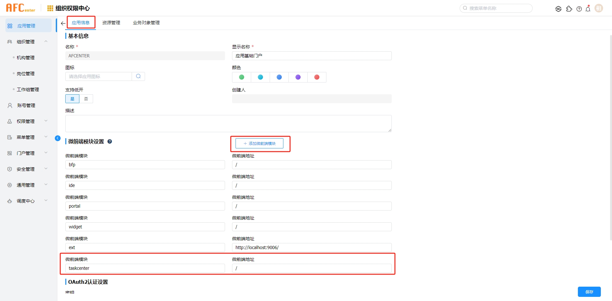Click the back arrow beside 应用信息 tab
Screen dimensions: 612x301
(63, 23)
